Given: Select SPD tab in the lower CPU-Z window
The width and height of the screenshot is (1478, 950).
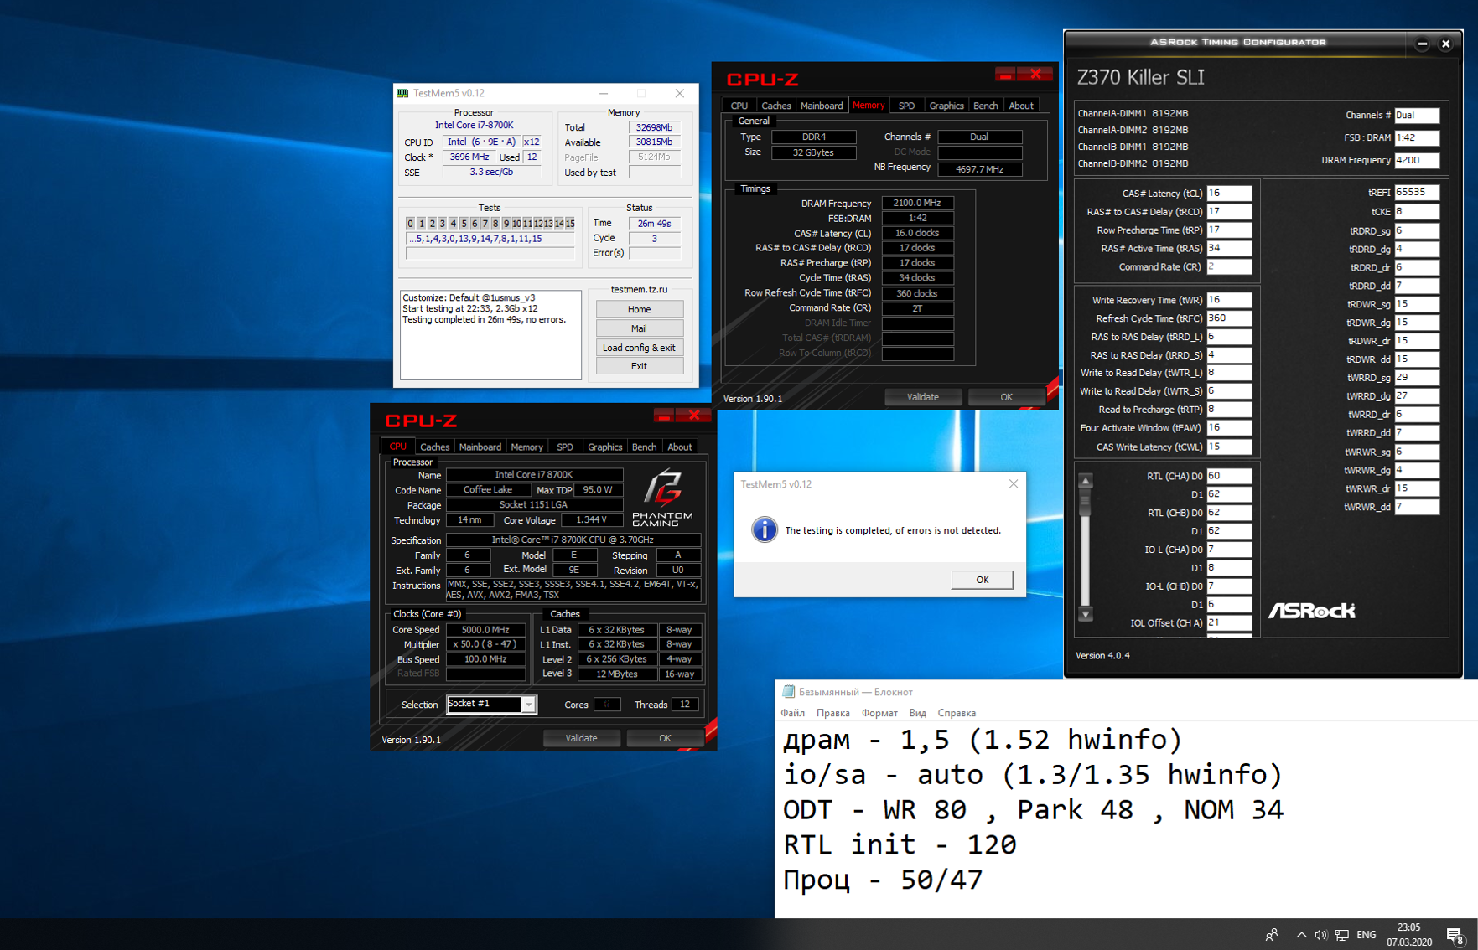Looking at the screenshot, I should pyautogui.click(x=564, y=447).
